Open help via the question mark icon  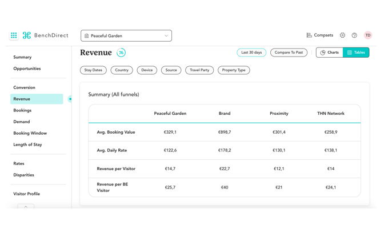click(x=354, y=35)
